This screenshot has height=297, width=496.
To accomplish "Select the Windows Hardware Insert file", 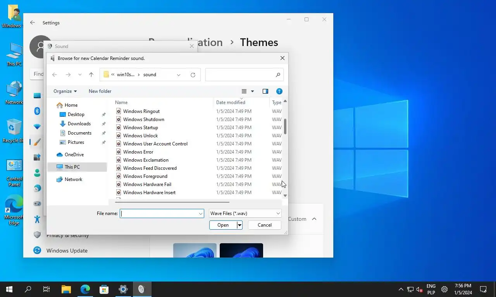I will tap(149, 193).
